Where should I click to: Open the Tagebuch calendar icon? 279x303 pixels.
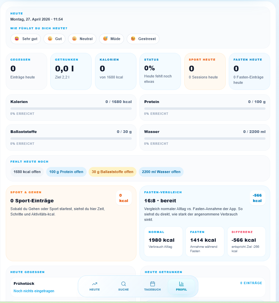click(152, 283)
